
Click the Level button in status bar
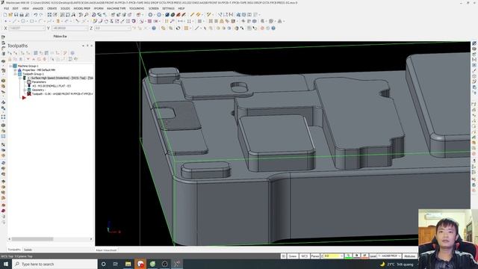point(373,256)
